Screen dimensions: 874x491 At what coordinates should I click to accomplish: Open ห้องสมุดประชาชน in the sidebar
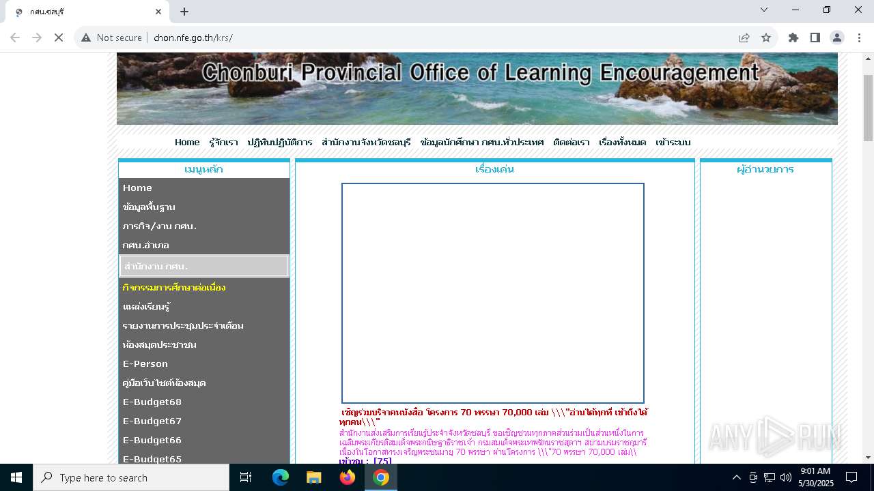click(x=204, y=344)
